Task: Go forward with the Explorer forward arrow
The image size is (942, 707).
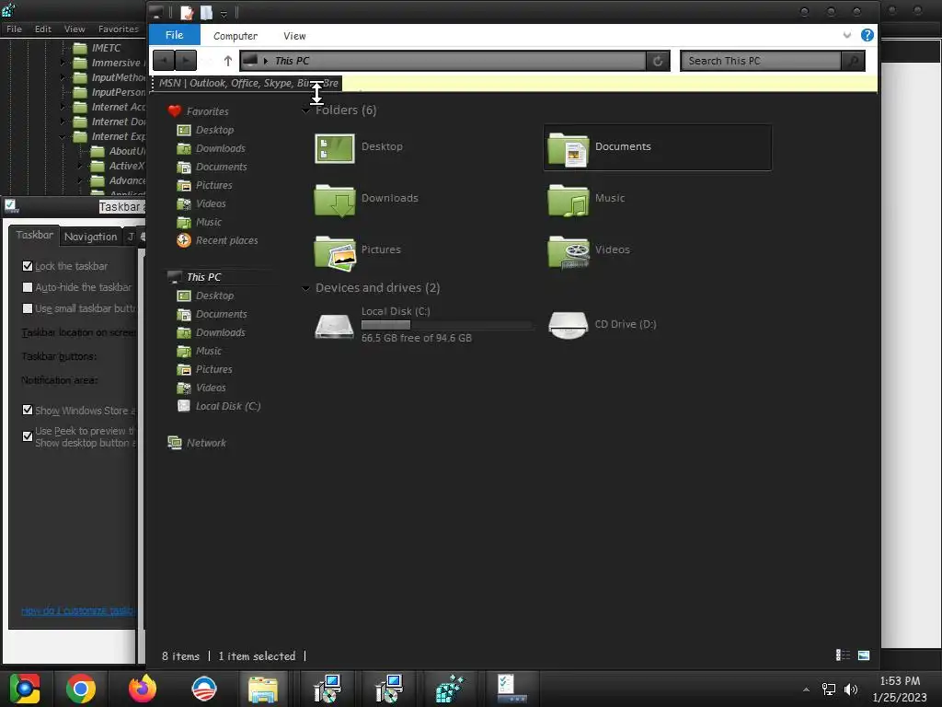Action: pos(186,61)
